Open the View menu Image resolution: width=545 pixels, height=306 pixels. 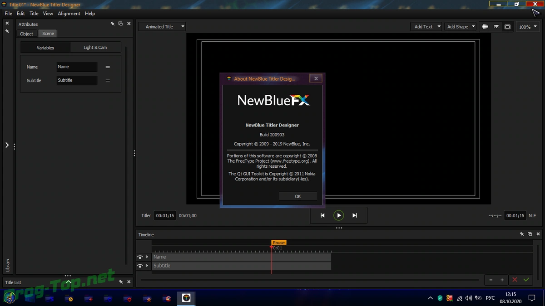[x=48, y=14]
